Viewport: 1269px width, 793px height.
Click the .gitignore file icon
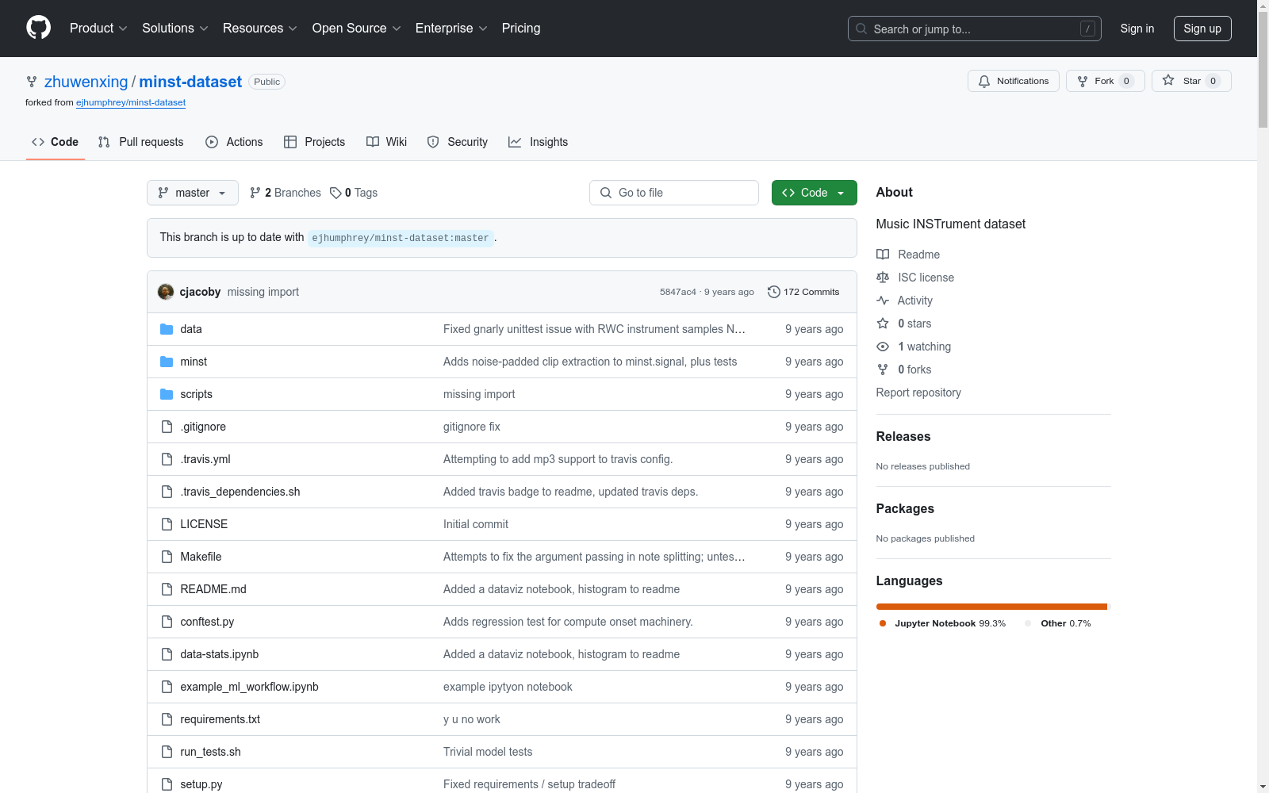(x=167, y=427)
